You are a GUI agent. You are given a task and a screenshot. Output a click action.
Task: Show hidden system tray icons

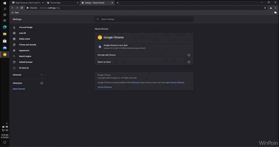point(7,123)
